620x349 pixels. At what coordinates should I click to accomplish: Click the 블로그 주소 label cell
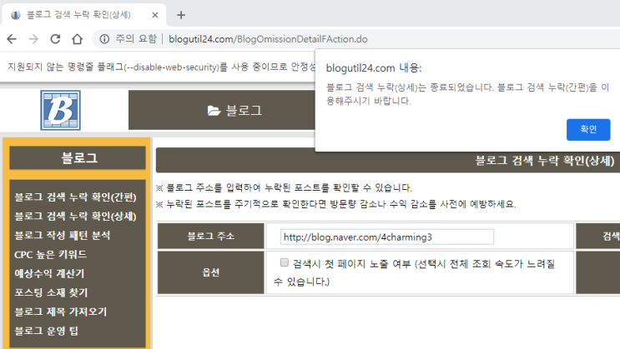(x=211, y=236)
